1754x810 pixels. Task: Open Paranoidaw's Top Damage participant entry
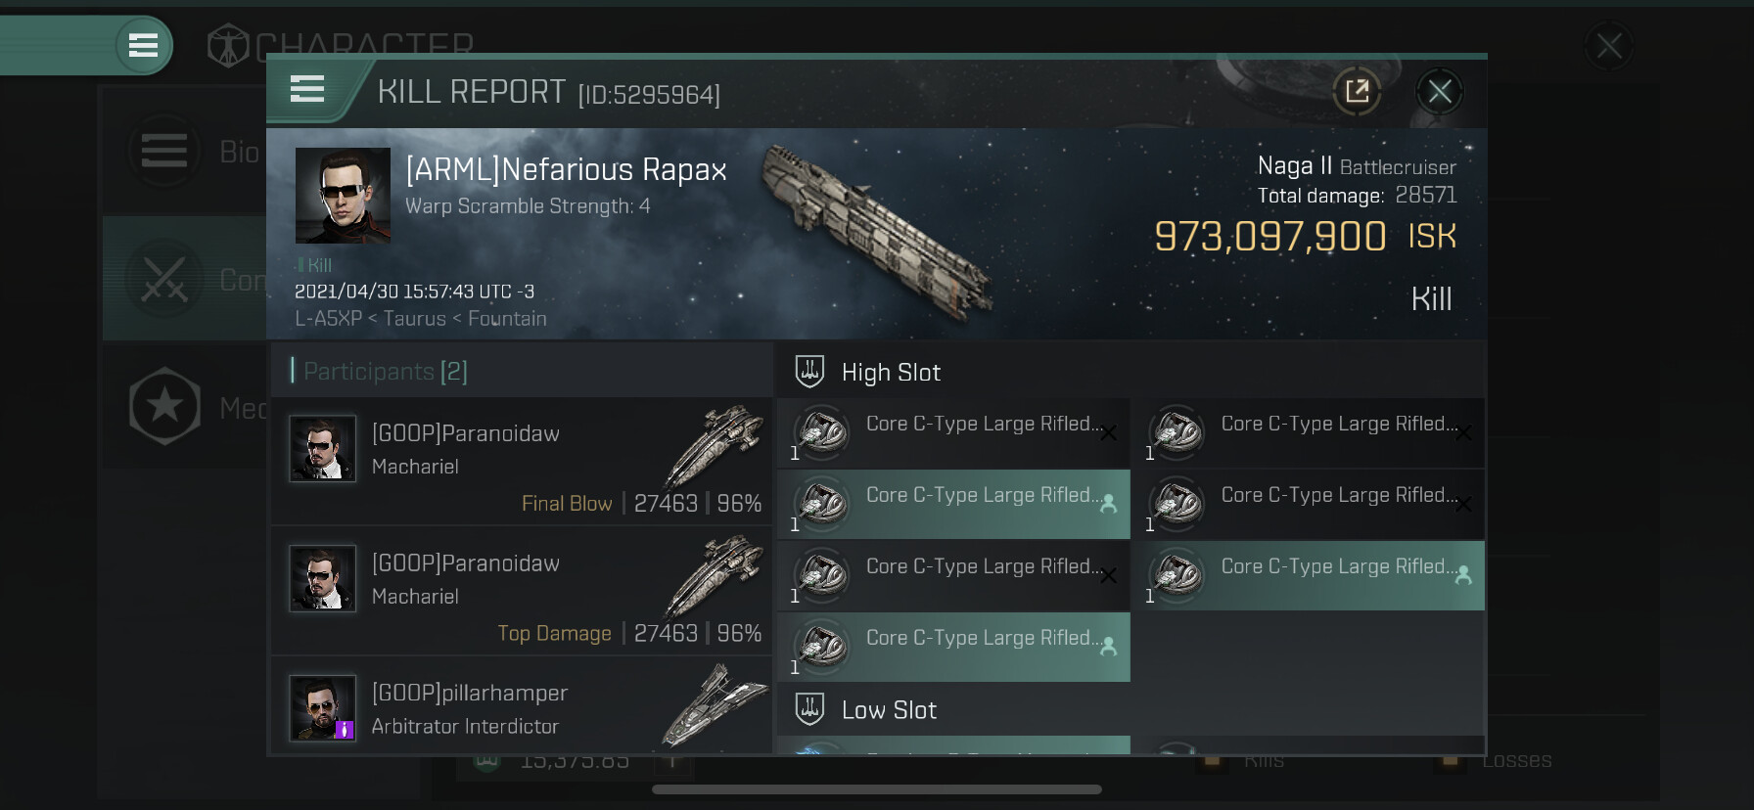521,591
